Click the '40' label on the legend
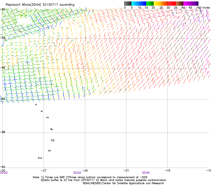The image size is (211, 185). point(183,8)
